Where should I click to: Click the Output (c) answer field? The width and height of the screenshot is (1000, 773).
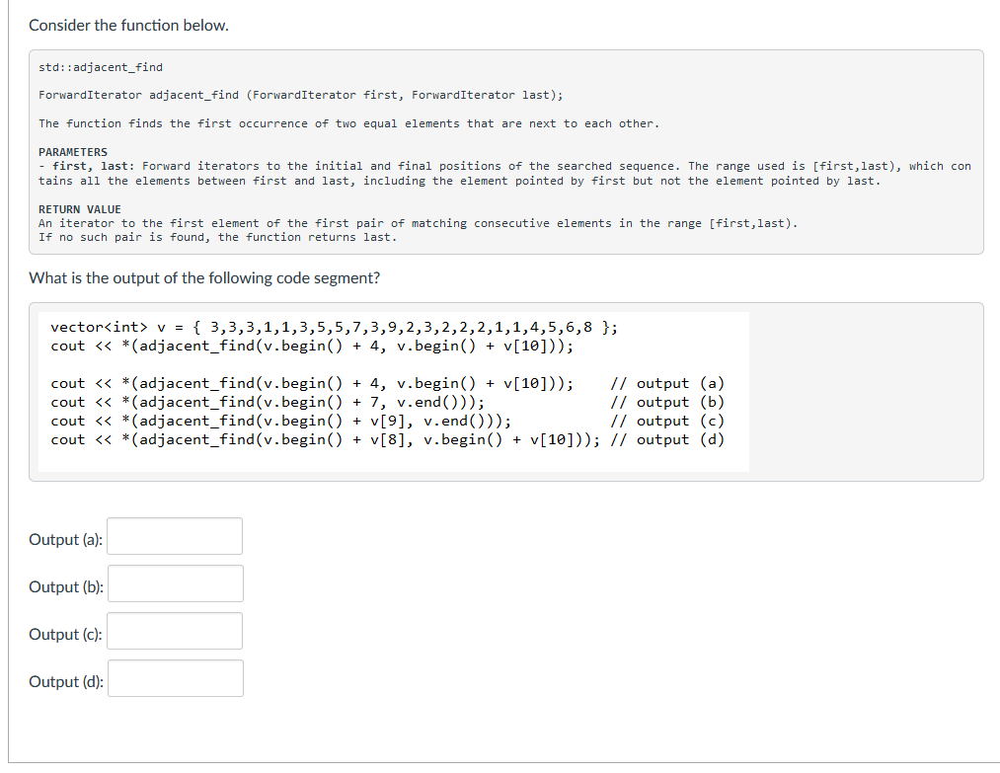[175, 632]
